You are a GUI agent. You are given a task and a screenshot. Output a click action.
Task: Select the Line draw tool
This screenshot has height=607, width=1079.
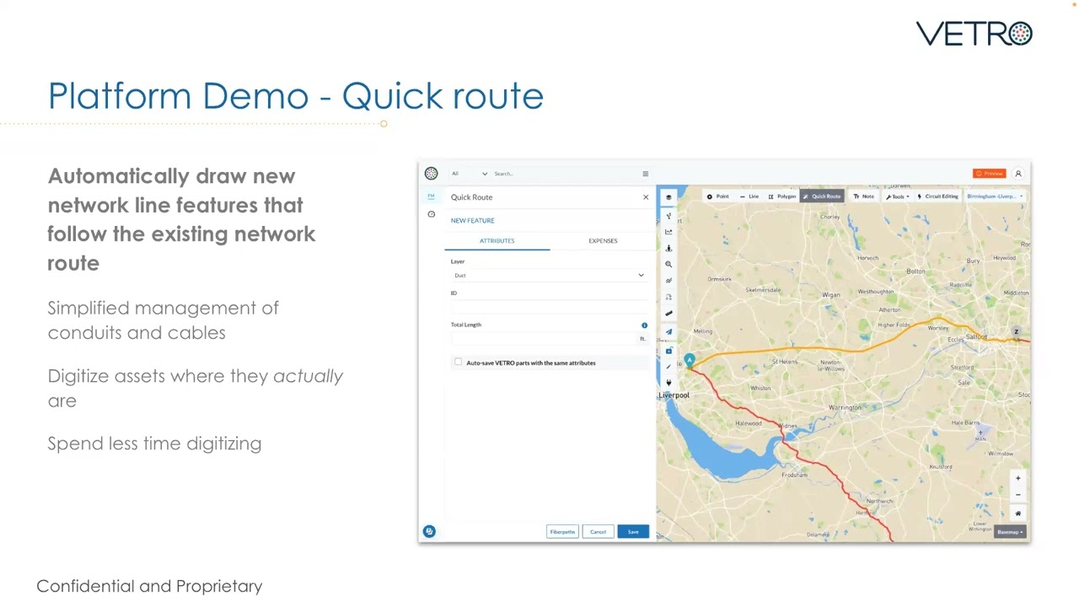pos(749,196)
